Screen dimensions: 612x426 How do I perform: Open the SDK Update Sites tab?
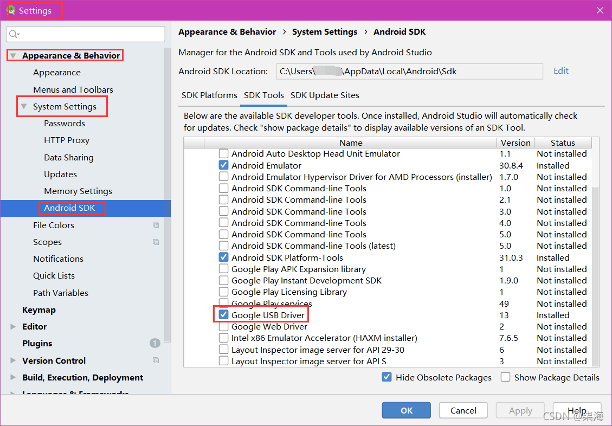[325, 95]
